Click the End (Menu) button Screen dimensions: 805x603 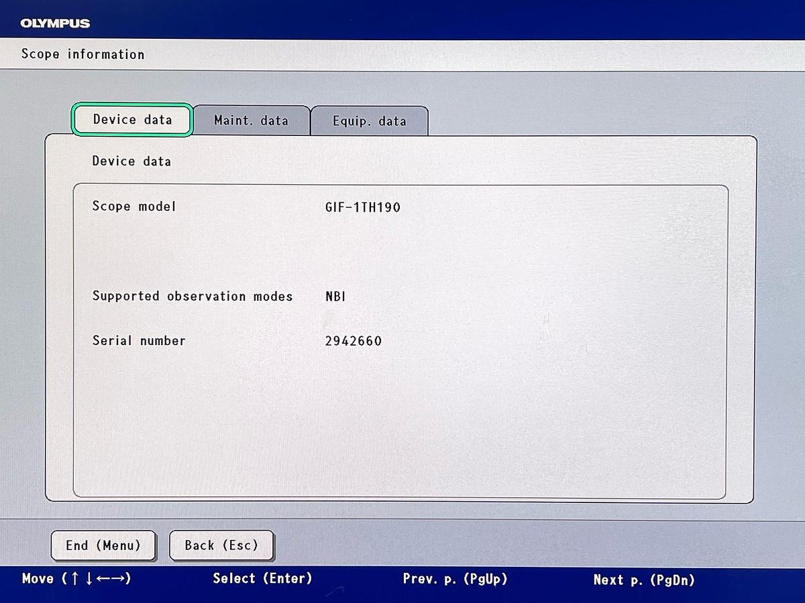click(x=103, y=545)
